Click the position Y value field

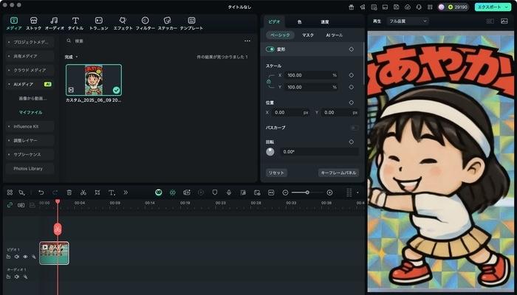pyautogui.click(x=340, y=112)
